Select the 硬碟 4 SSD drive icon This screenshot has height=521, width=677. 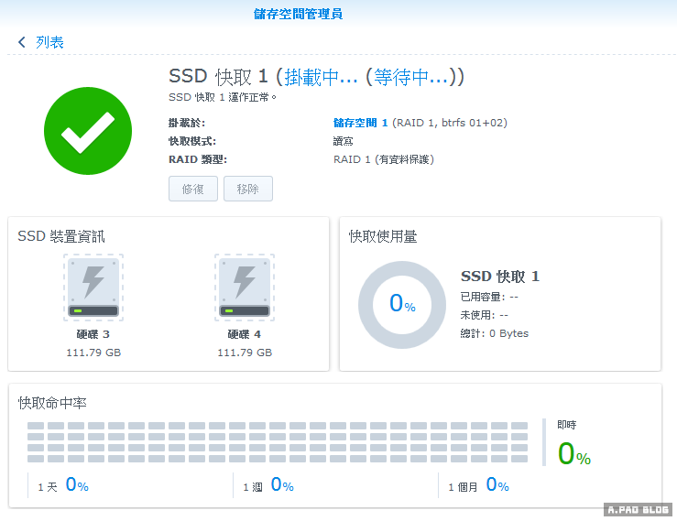coord(245,288)
